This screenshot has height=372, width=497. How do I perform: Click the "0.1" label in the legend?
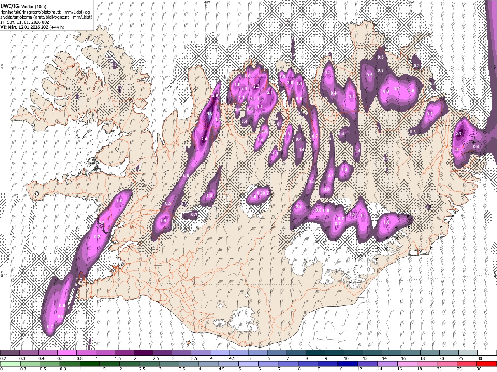pyautogui.click(x=3, y=369)
